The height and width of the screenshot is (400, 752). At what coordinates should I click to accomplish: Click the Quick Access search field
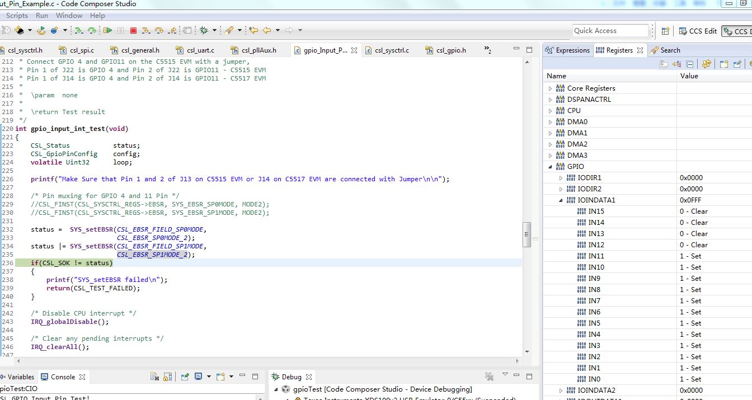coord(609,31)
